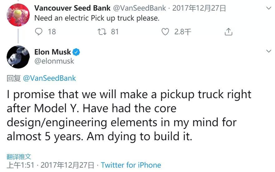Visit the @elonmusk handle link
This screenshot has height=172, width=275.
point(54,61)
